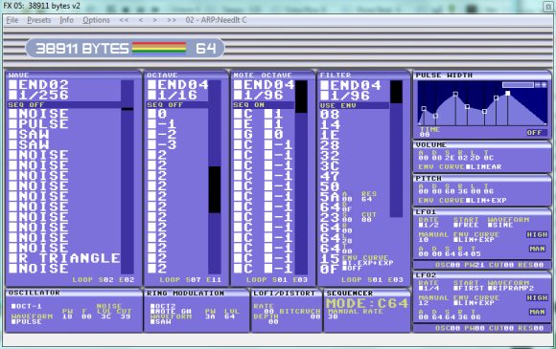556x349 pixels.
Task: Click filter step value 47
Action: [x=330, y=176]
